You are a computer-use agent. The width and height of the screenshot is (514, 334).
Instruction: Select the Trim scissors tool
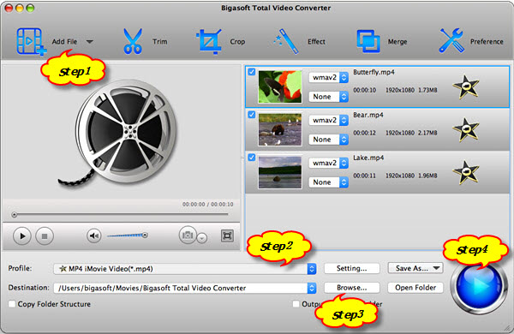tap(133, 41)
